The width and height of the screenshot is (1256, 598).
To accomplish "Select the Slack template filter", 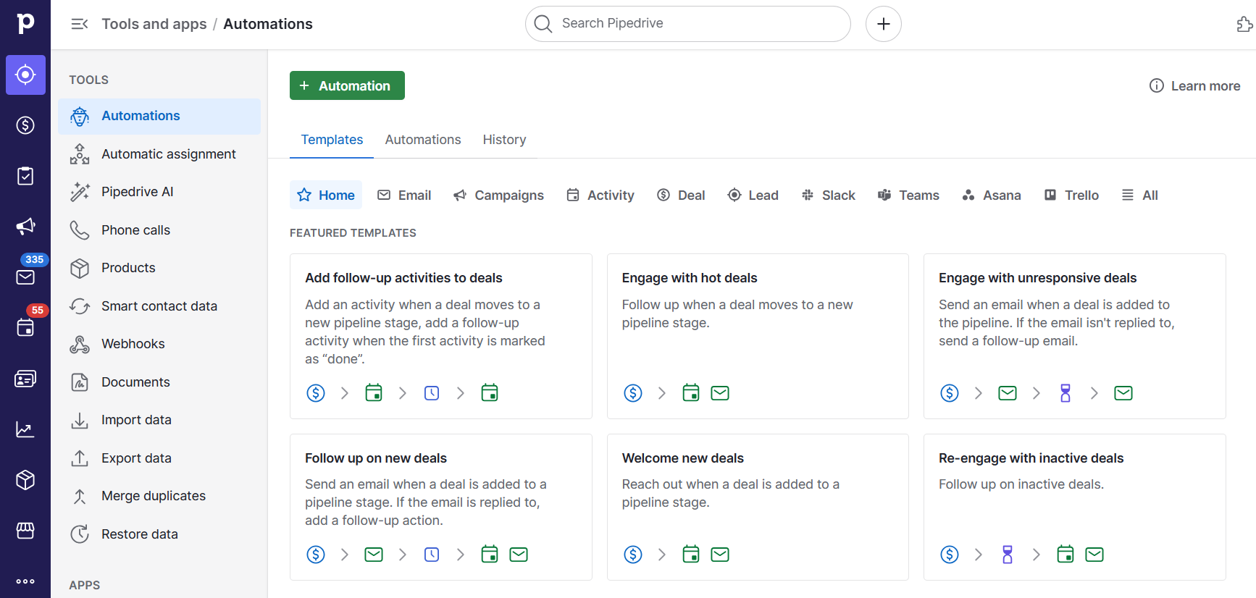I will coord(828,195).
